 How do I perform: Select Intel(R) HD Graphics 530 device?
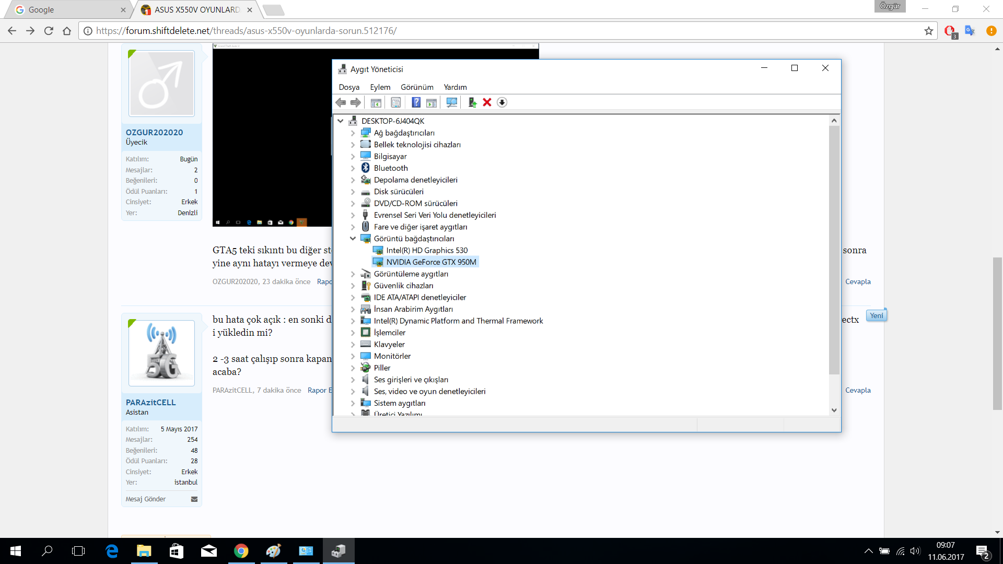pyautogui.click(x=427, y=250)
